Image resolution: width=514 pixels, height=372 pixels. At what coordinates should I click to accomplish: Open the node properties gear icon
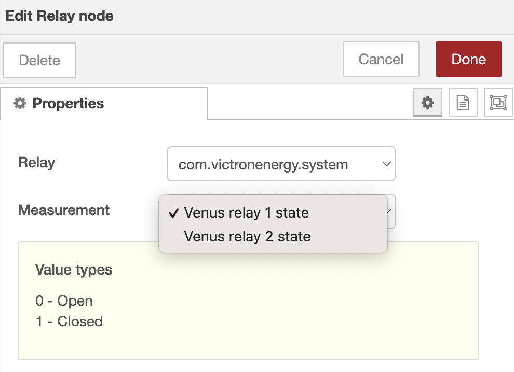tap(427, 103)
